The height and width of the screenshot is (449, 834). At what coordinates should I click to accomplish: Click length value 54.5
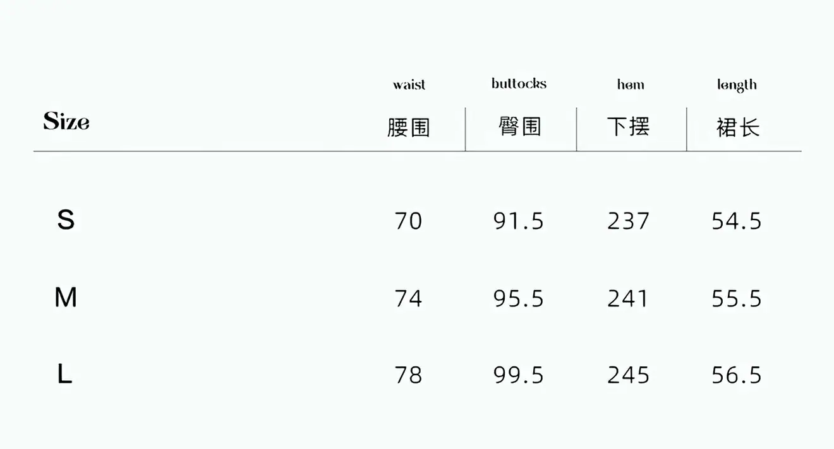coord(737,221)
